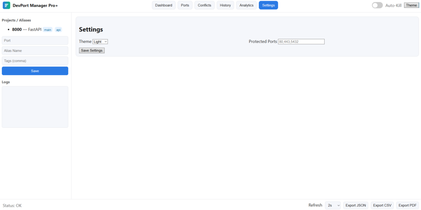Select the Settings tab
This screenshot has height=210, width=421.
[269, 5]
